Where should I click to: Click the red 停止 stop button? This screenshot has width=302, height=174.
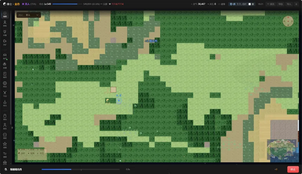click(293, 169)
